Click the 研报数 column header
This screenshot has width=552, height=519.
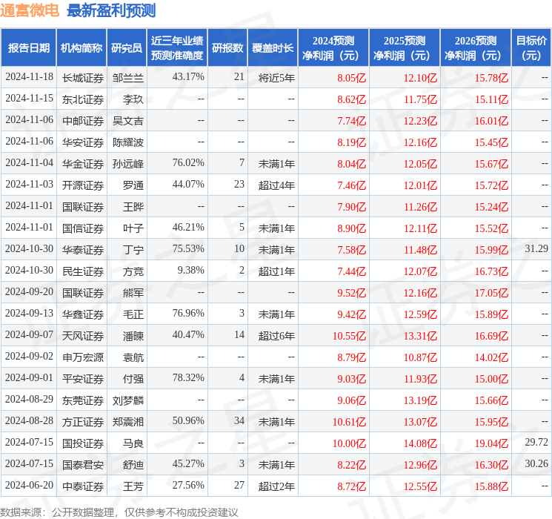coord(227,48)
